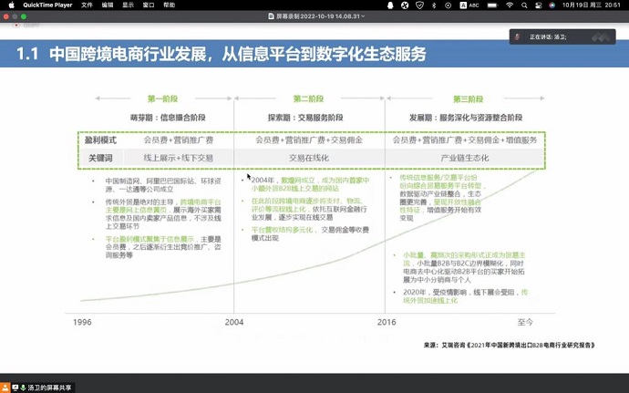Open the Apple menu
The image size is (629, 393).
[10, 5]
